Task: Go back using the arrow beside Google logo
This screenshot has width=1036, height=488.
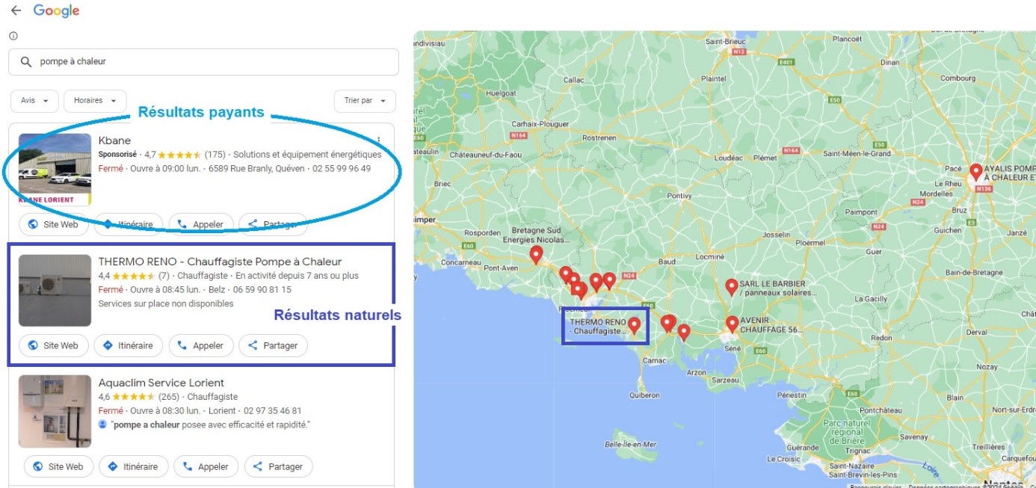Action: [16, 10]
